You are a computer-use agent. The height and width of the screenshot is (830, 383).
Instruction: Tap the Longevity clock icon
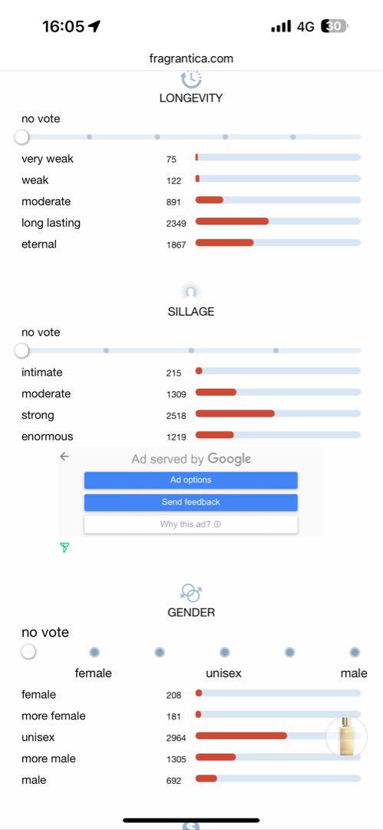click(x=191, y=79)
